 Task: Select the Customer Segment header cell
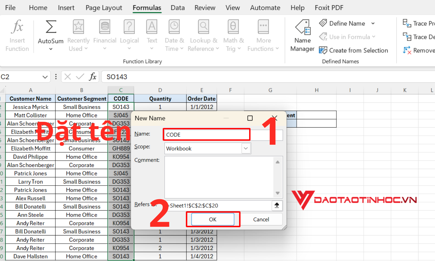click(x=82, y=99)
